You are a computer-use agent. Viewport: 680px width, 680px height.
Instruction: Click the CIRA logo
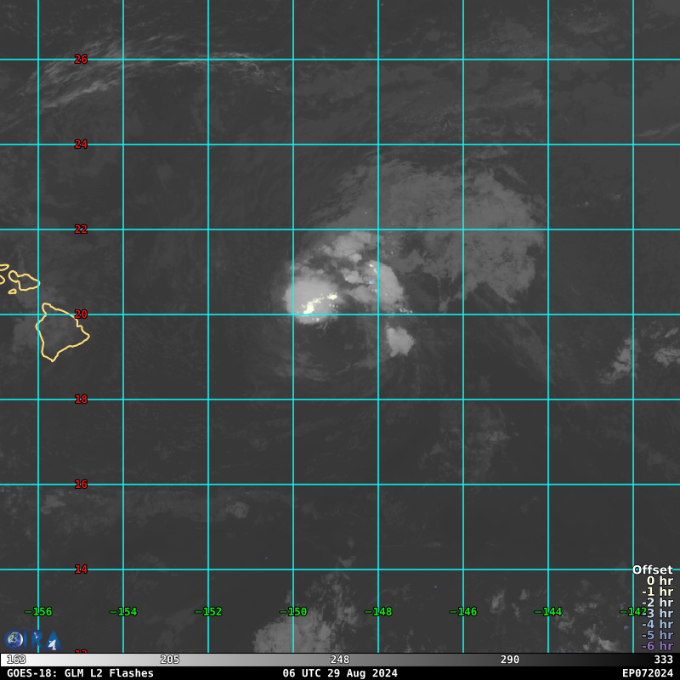(x=33, y=640)
